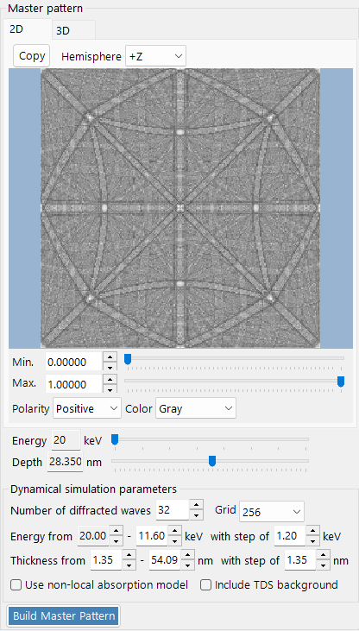This screenshot has height=631, width=359.
Task: Increase the thickness step value
Action: point(323,555)
